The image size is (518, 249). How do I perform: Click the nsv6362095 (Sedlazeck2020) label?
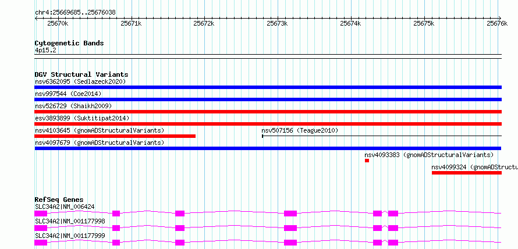[x=80, y=81]
